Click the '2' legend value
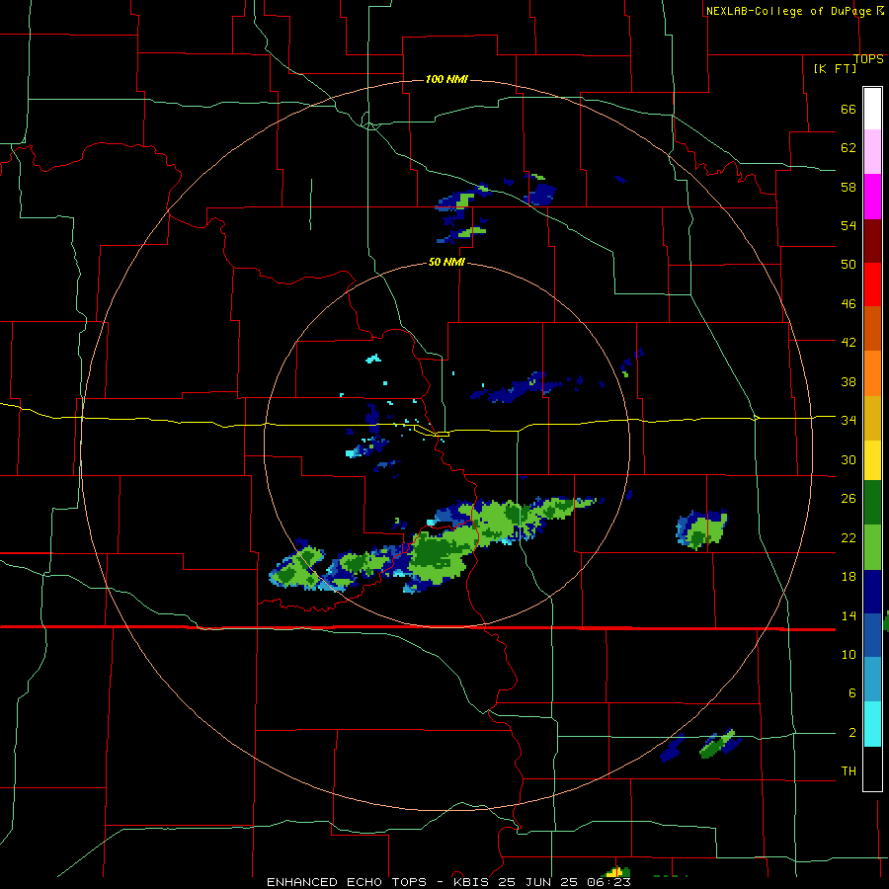This screenshot has height=889, width=889. pyautogui.click(x=851, y=733)
